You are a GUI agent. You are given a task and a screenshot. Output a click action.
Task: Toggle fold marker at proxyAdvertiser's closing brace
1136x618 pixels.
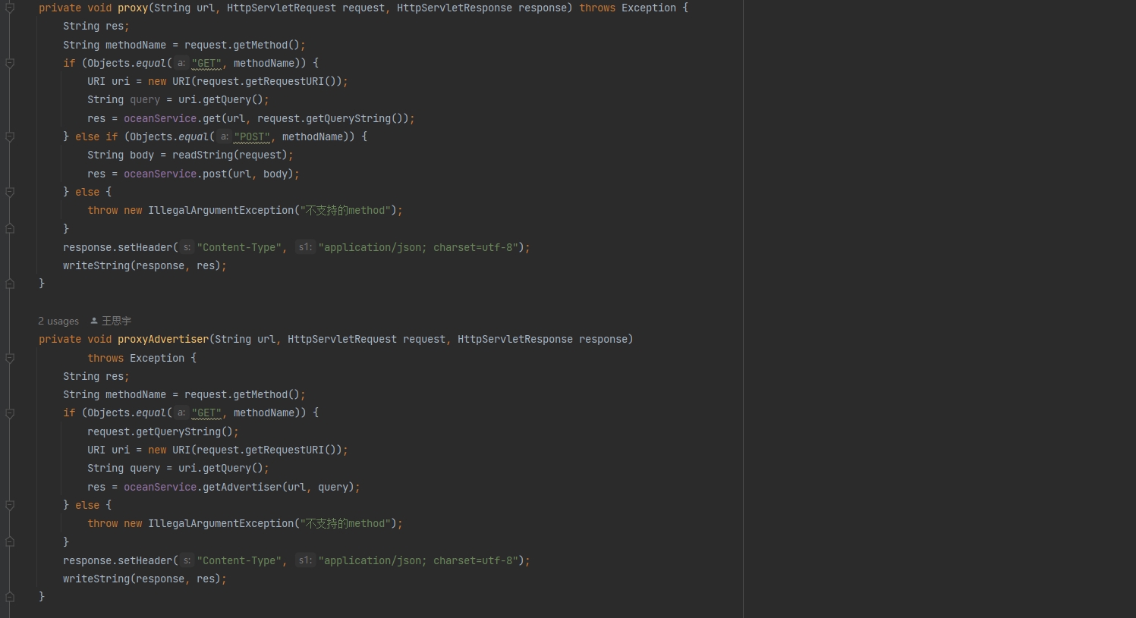(x=10, y=597)
